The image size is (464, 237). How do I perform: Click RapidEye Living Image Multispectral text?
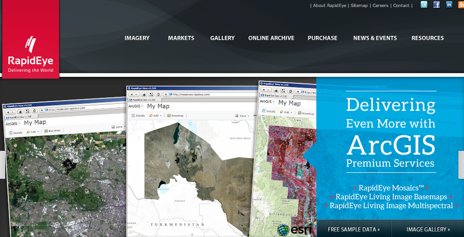pyautogui.click(x=391, y=206)
